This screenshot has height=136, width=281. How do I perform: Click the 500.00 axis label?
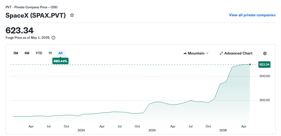coord(265,76)
